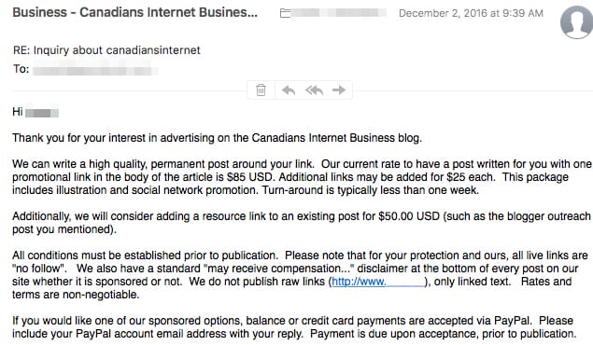Select the Rates and terms are non-negotiable sentence

(292, 288)
